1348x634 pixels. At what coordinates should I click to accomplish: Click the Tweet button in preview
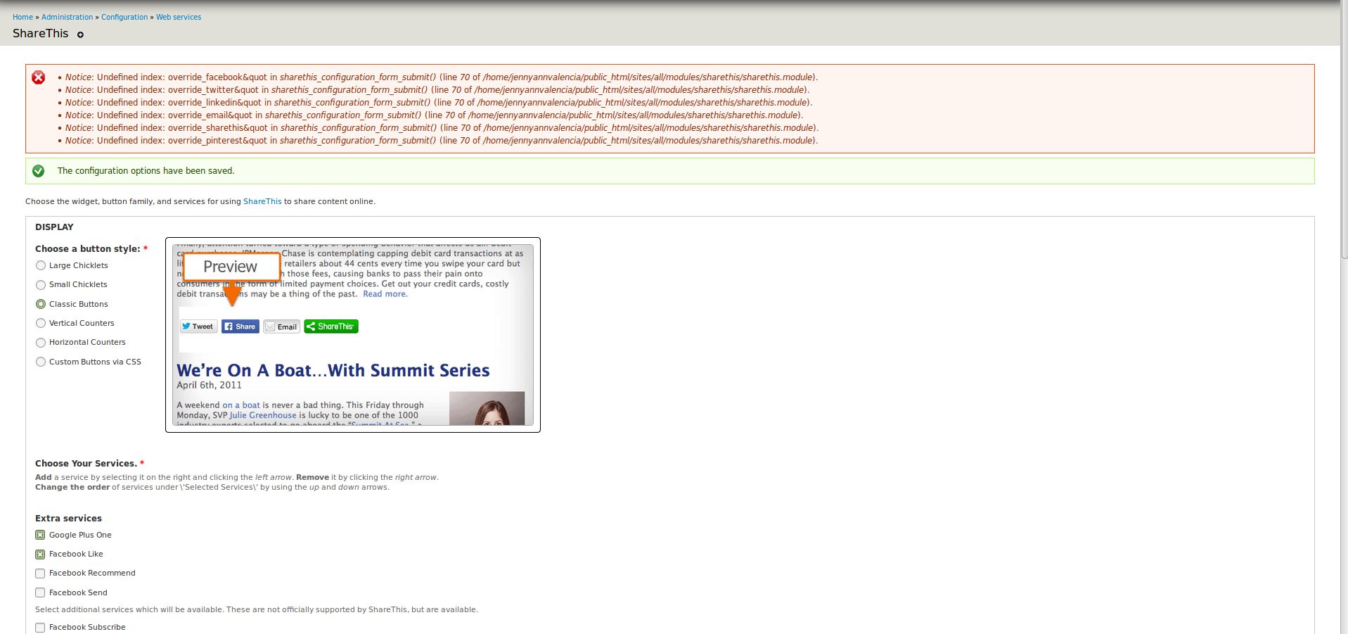tap(198, 326)
